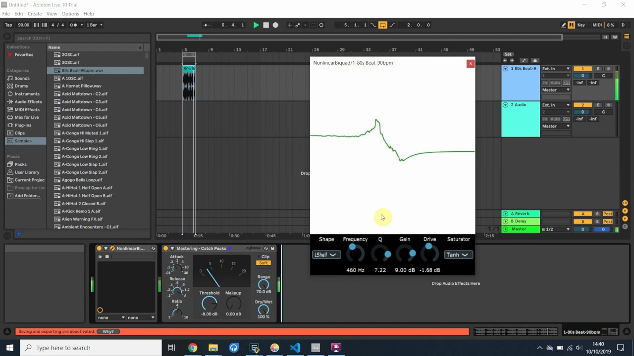
Task: Unfold track 1 80s Beat-9 arrow
Action: coord(506,69)
